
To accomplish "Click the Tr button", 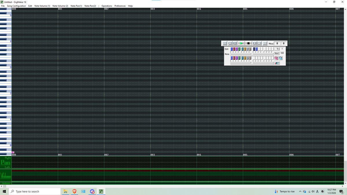I will (277, 49).
